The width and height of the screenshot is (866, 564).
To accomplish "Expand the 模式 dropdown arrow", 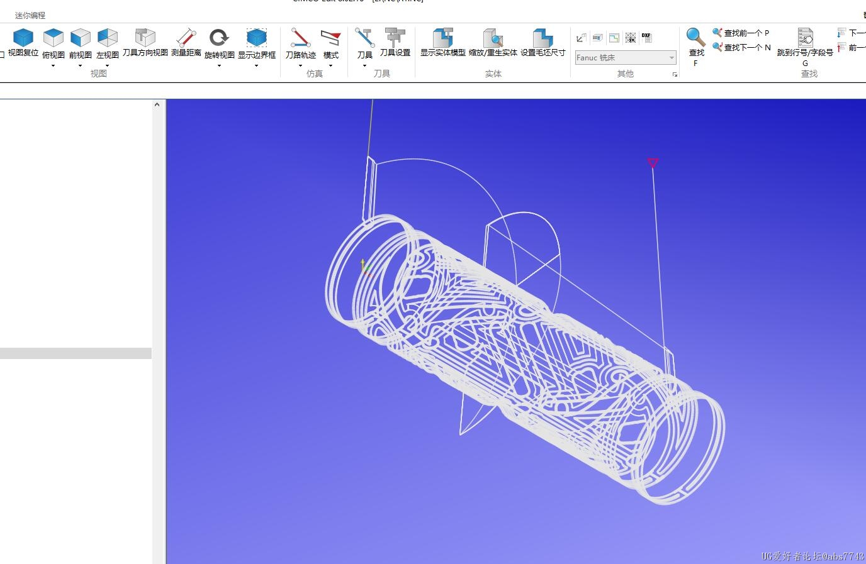I will 330,65.
